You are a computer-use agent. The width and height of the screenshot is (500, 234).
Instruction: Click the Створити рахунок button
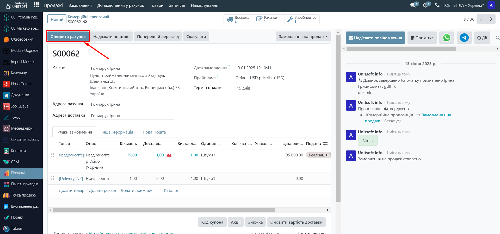(x=68, y=37)
